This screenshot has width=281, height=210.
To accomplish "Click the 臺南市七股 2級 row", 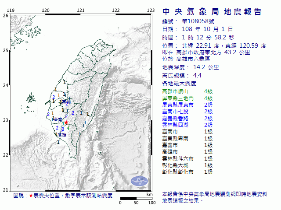I will coord(187,112).
